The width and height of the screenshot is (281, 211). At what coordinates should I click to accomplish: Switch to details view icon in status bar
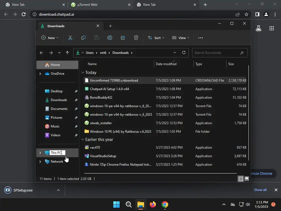241,179
